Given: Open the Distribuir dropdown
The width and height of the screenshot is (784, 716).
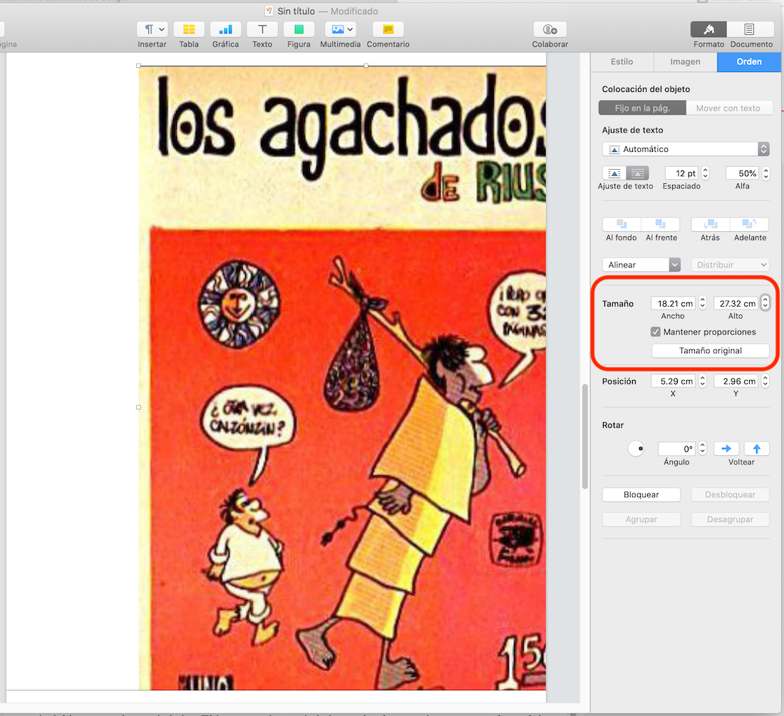Looking at the screenshot, I should click(730, 265).
